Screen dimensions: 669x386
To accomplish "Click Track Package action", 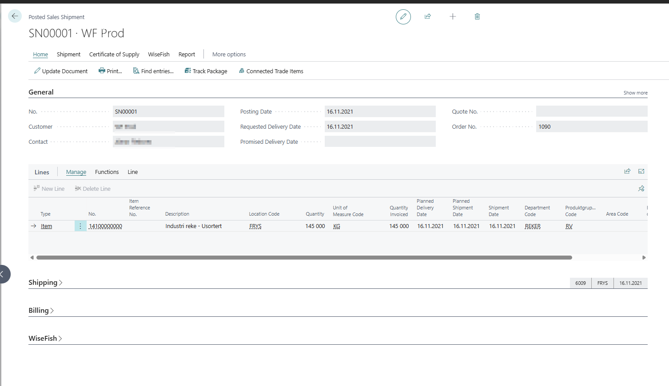I will click(x=206, y=71).
